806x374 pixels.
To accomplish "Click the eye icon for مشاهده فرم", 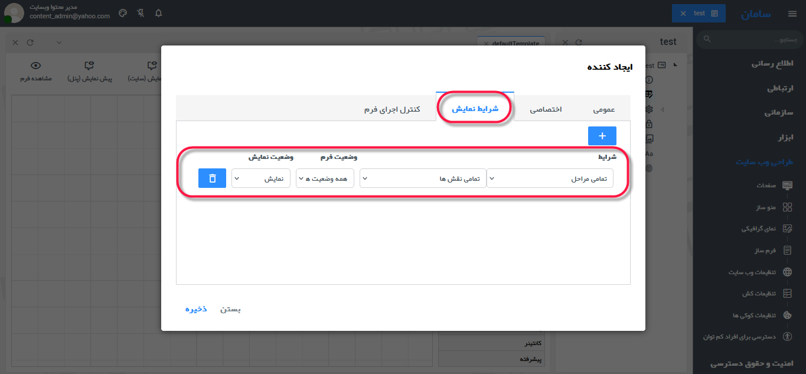I will pyautogui.click(x=36, y=66).
